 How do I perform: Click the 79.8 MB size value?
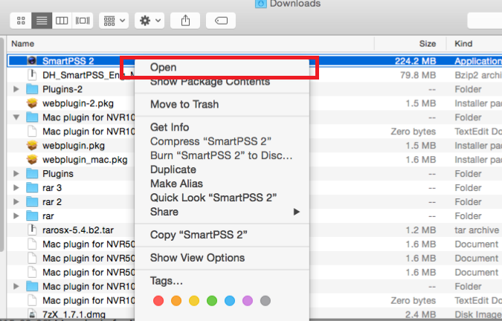tap(418, 75)
